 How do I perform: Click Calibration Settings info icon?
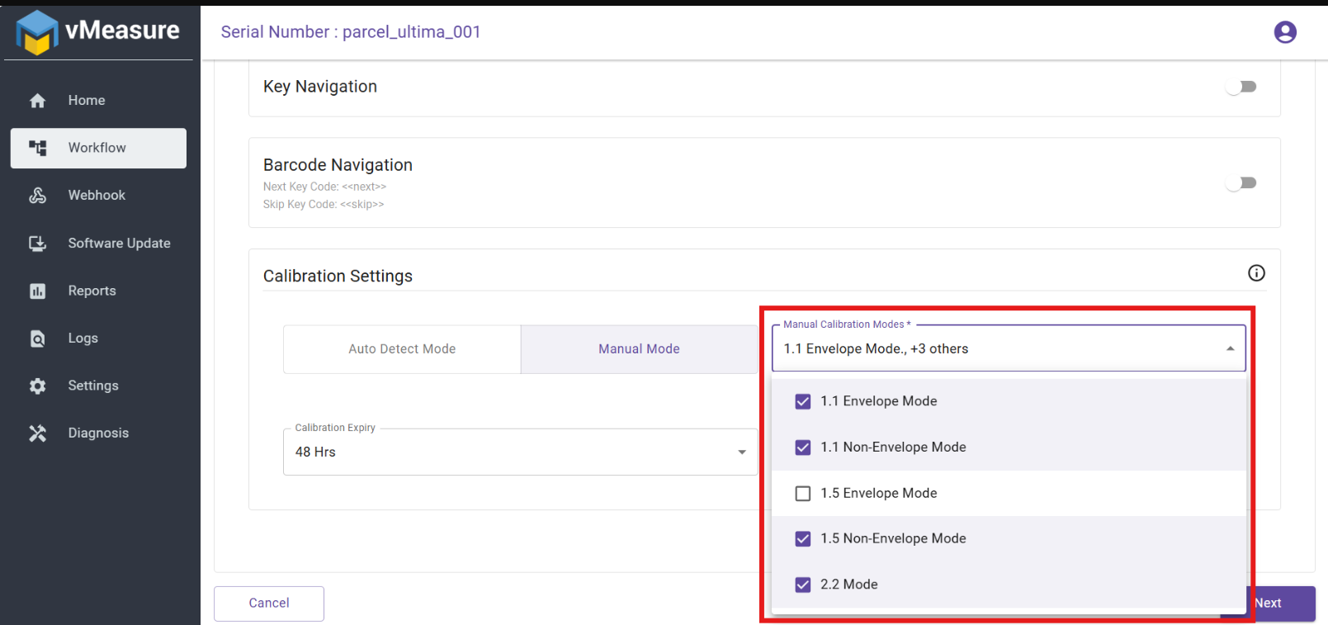(x=1255, y=273)
